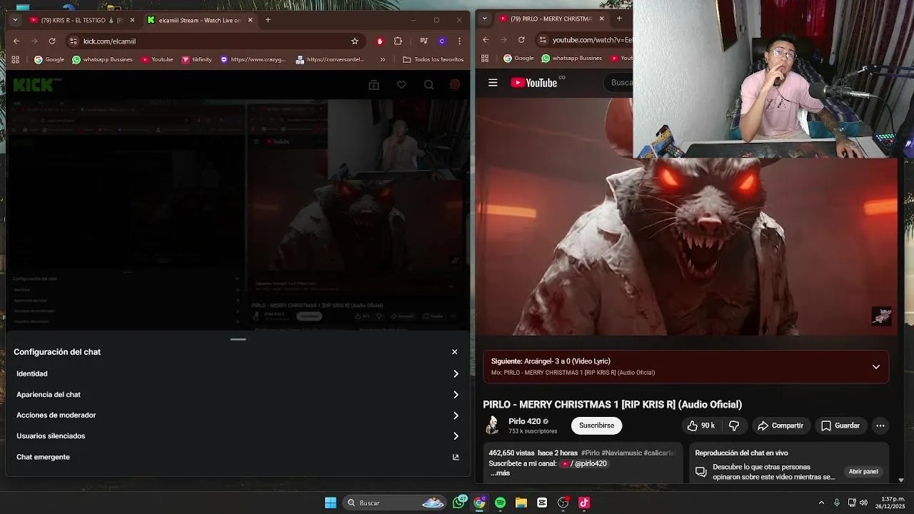
Task: Click #Naviamusic hashtag link
Action: pyautogui.click(x=621, y=453)
